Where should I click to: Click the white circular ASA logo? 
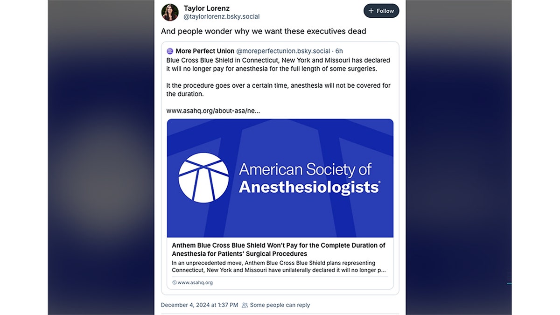click(203, 178)
